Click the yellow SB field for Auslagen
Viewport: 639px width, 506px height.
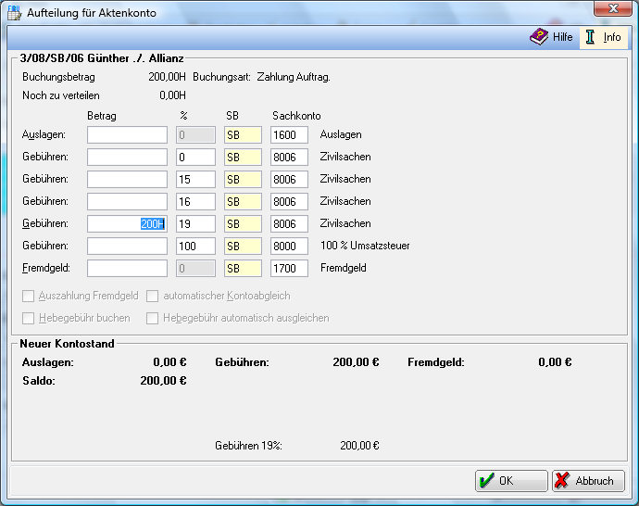[243, 135]
